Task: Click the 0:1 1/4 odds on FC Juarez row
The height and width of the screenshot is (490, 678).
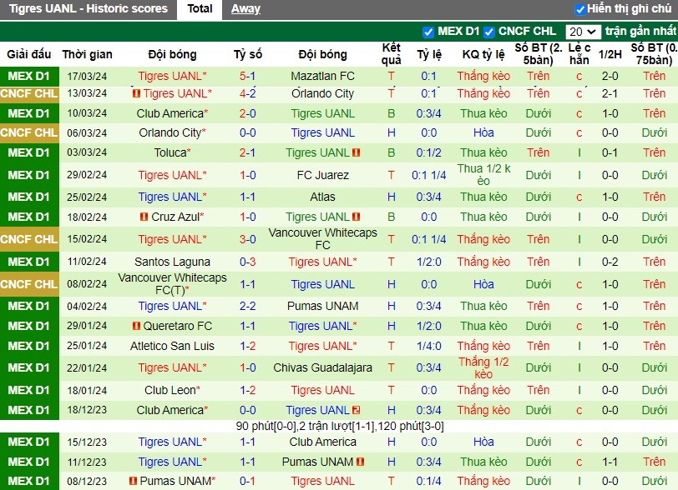Action: coord(428,175)
